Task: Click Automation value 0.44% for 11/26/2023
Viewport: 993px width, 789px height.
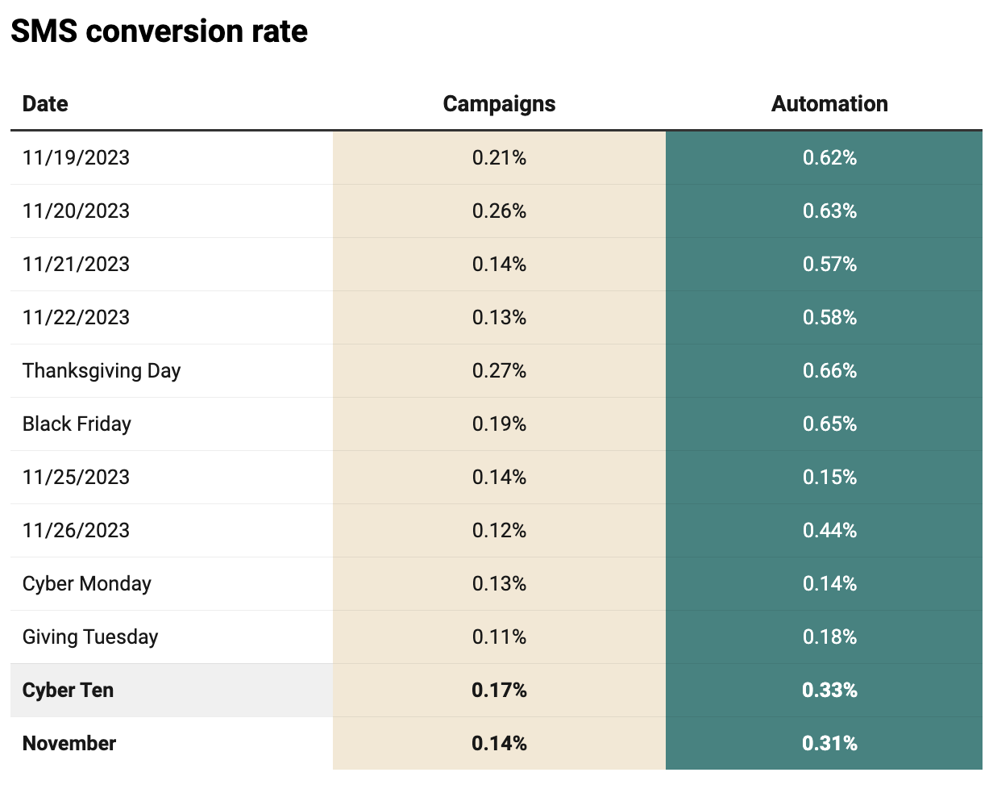Action: (x=829, y=530)
